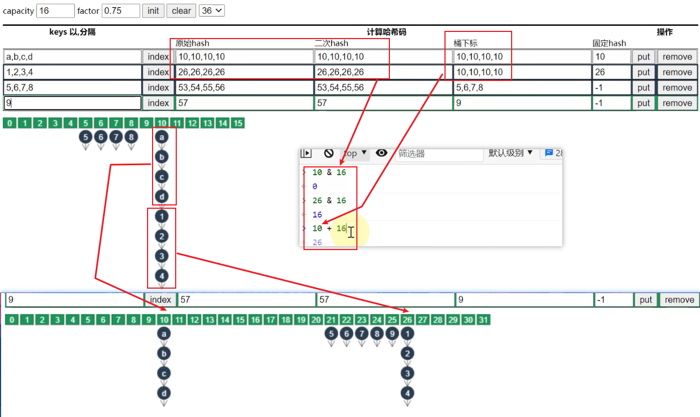Click index button in a,b,c,d row

[x=158, y=57]
